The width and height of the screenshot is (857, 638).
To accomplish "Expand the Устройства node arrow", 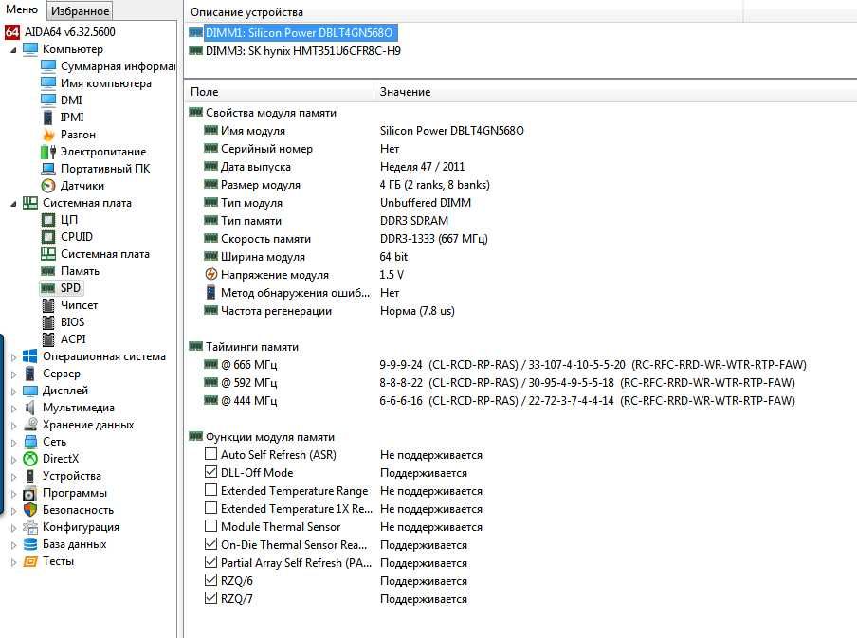I will (13, 476).
